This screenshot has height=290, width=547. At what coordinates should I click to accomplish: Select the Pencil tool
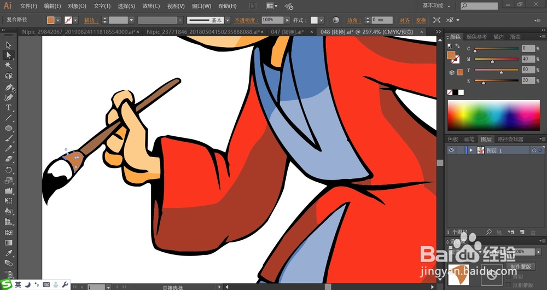click(x=9, y=149)
